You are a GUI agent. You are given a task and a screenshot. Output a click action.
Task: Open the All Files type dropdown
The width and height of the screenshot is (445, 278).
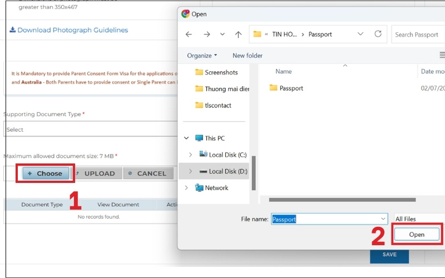tap(417, 219)
